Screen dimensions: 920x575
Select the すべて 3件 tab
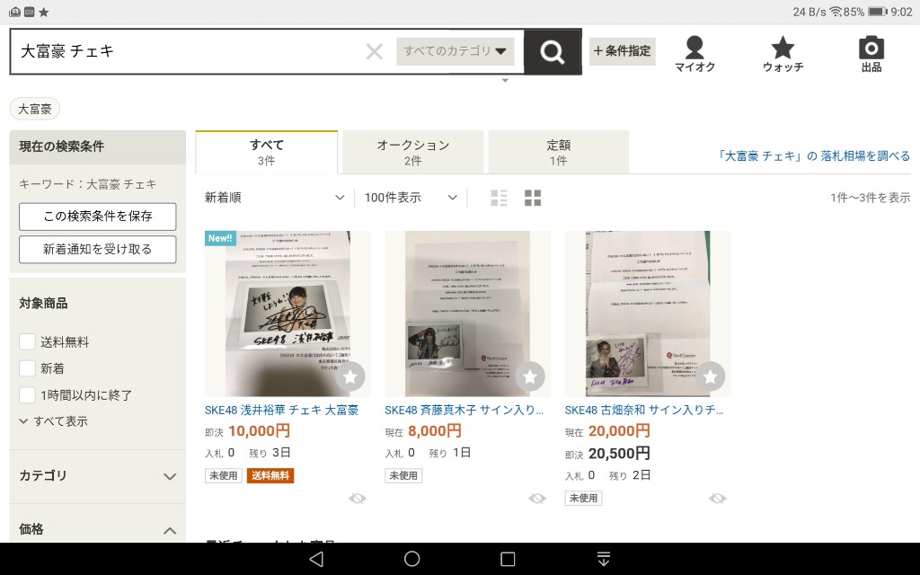point(266,152)
